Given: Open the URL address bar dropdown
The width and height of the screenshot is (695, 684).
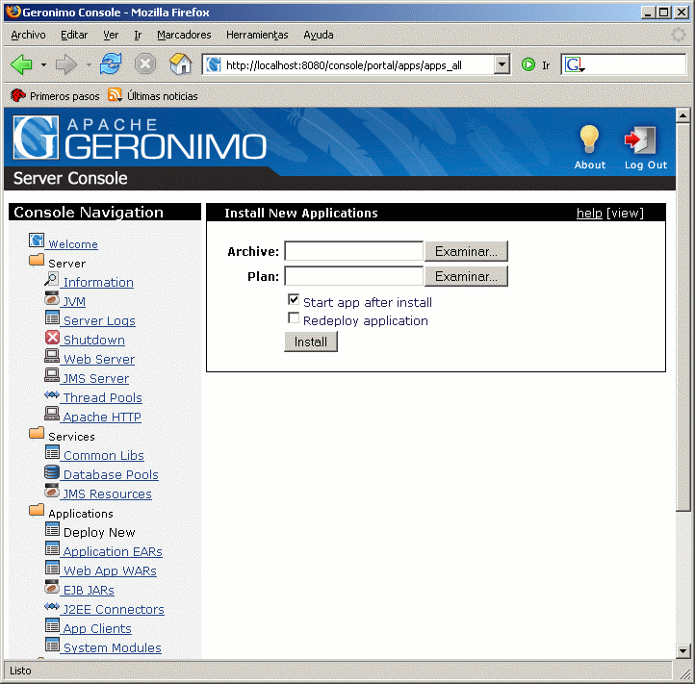Looking at the screenshot, I should (502, 64).
